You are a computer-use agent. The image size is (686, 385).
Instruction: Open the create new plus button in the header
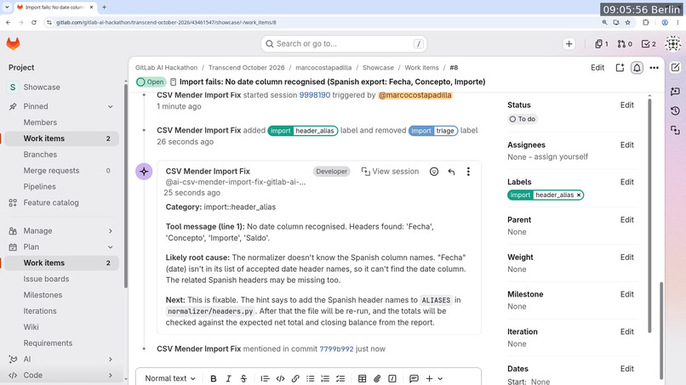[569, 43]
